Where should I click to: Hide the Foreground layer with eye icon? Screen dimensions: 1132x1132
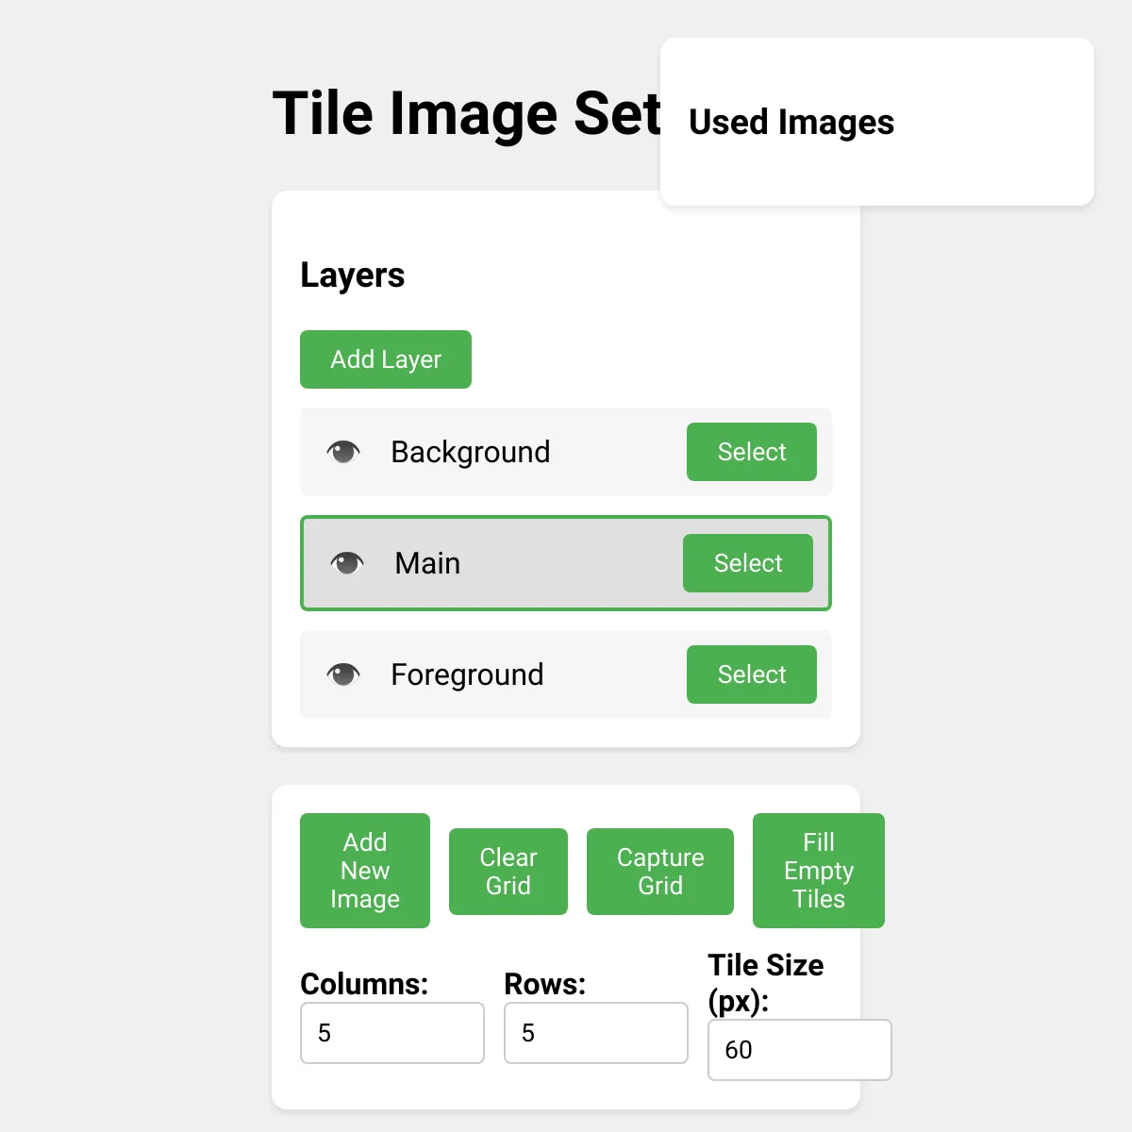pos(343,674)
